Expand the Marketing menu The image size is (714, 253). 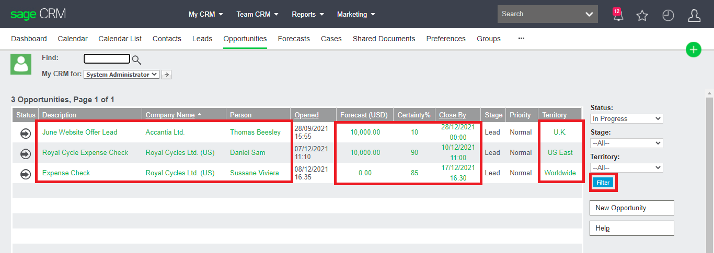click(x=356, y=14)
